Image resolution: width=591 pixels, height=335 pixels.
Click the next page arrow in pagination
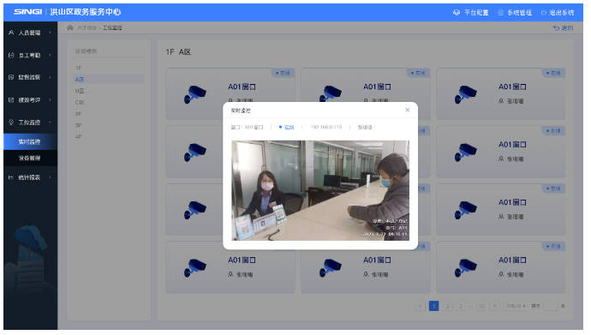tap(495, 306)
